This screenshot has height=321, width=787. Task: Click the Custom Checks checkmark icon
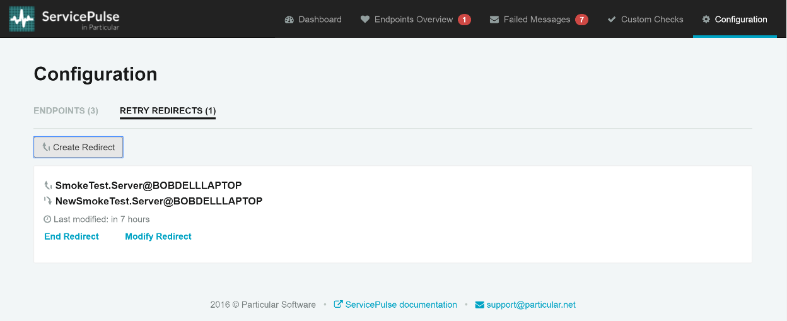pyautogui.click(x=612, y=20)
